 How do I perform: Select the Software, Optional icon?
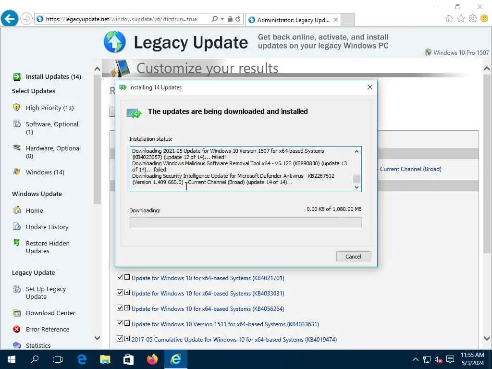tap(17, 123)
